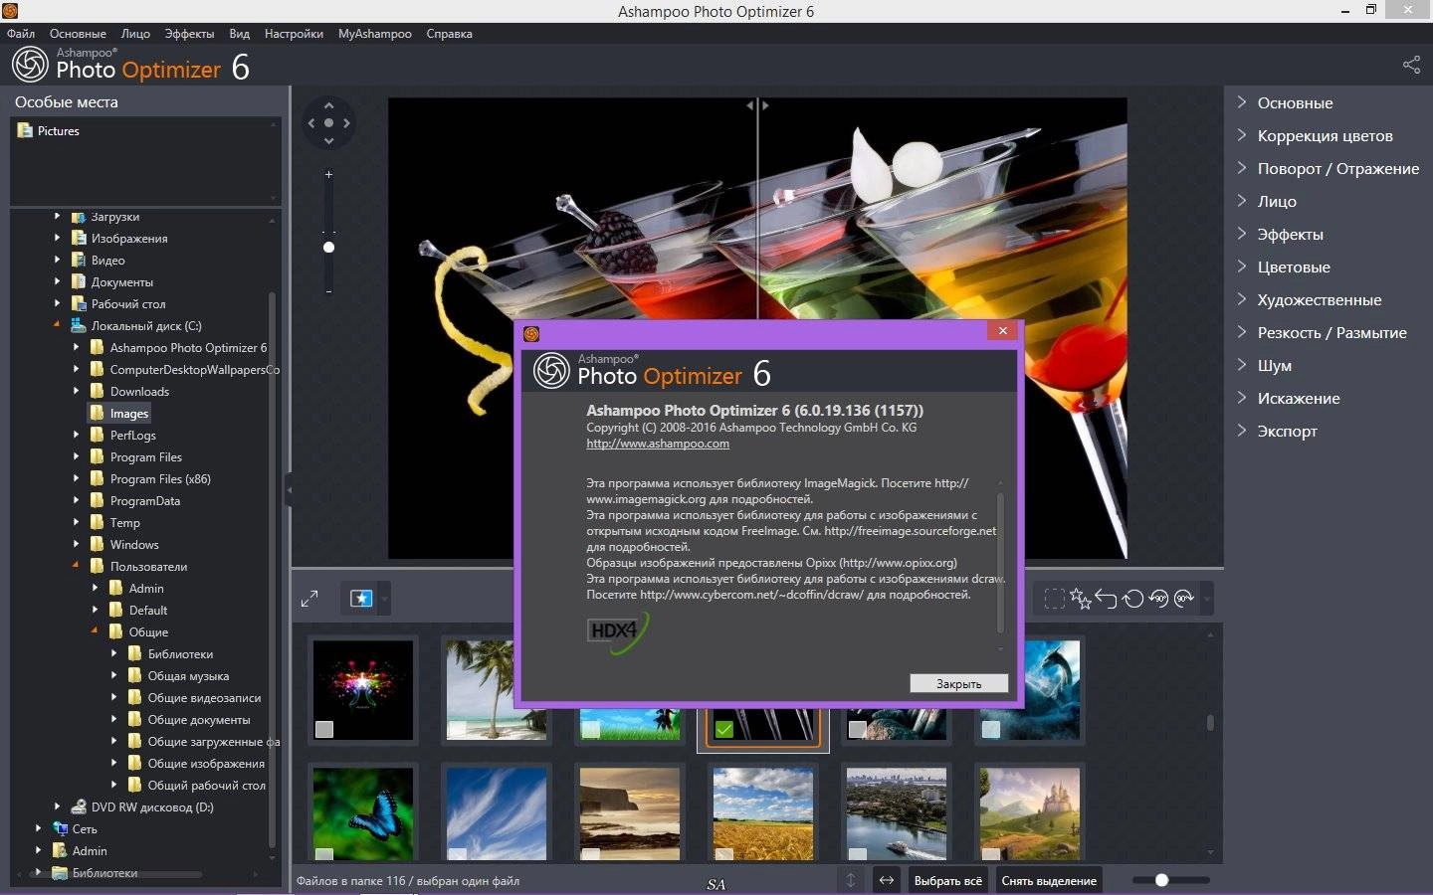Click the circular reset arrow icon
Screen dimensions: 1433x895
pos(1131,599)
